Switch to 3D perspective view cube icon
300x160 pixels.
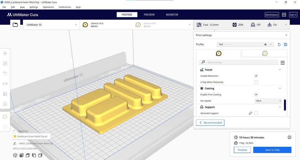[x=15, y=155]
